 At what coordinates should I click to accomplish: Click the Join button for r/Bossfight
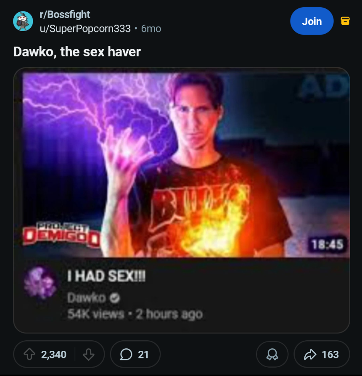[x=312, y=21]
